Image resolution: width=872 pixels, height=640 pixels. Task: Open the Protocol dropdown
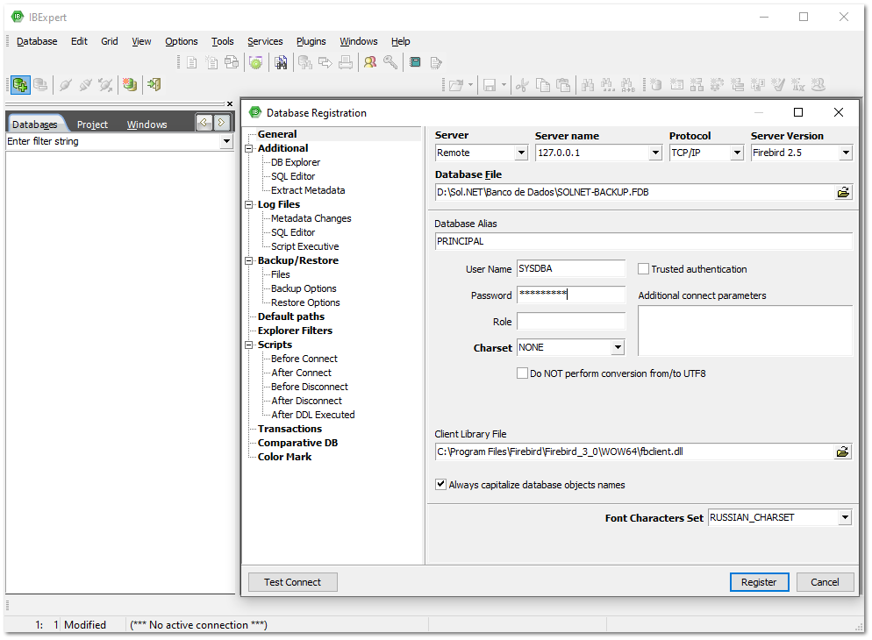click(736, 153)
